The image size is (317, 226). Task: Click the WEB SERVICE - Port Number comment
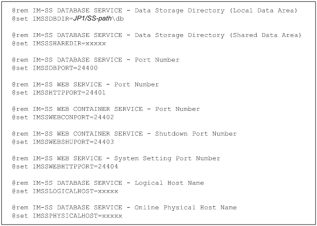click(x=86, y=84)
